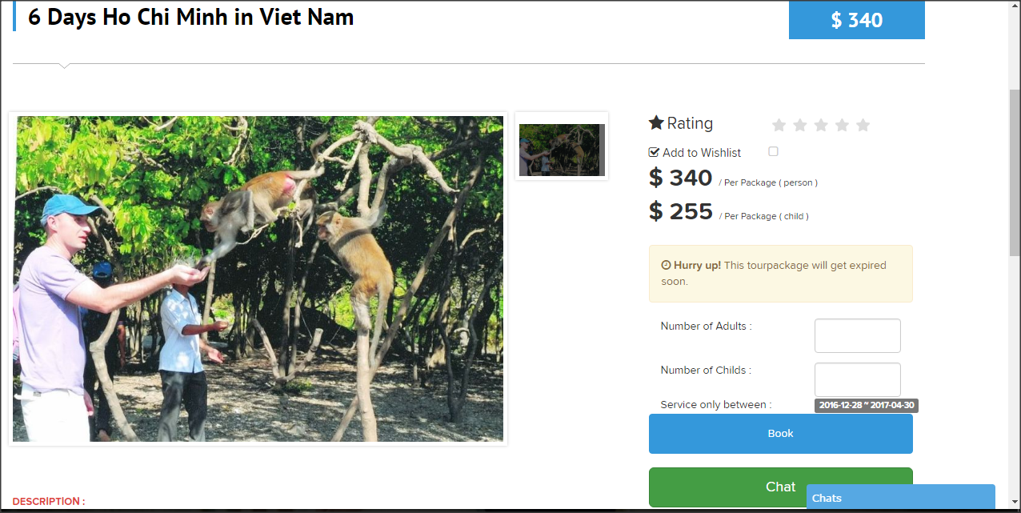Click the black star beside Rating
The width and height of the screenshot is (1021, 513).
point(656,122)
